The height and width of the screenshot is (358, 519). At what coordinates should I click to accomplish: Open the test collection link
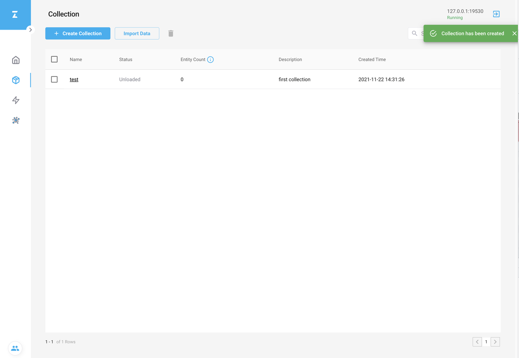click(74, 79)
